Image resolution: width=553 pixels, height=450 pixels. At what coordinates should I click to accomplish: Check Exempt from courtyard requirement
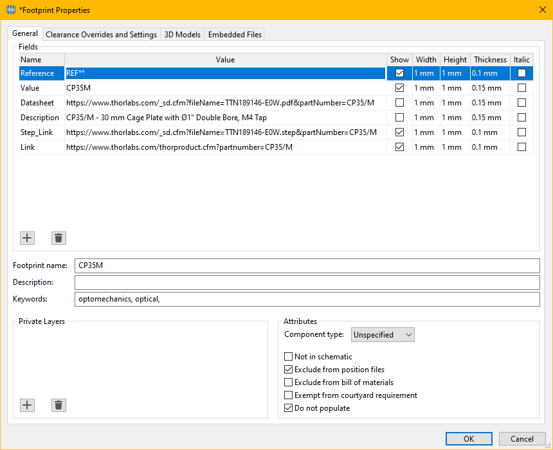click(289, 395)
